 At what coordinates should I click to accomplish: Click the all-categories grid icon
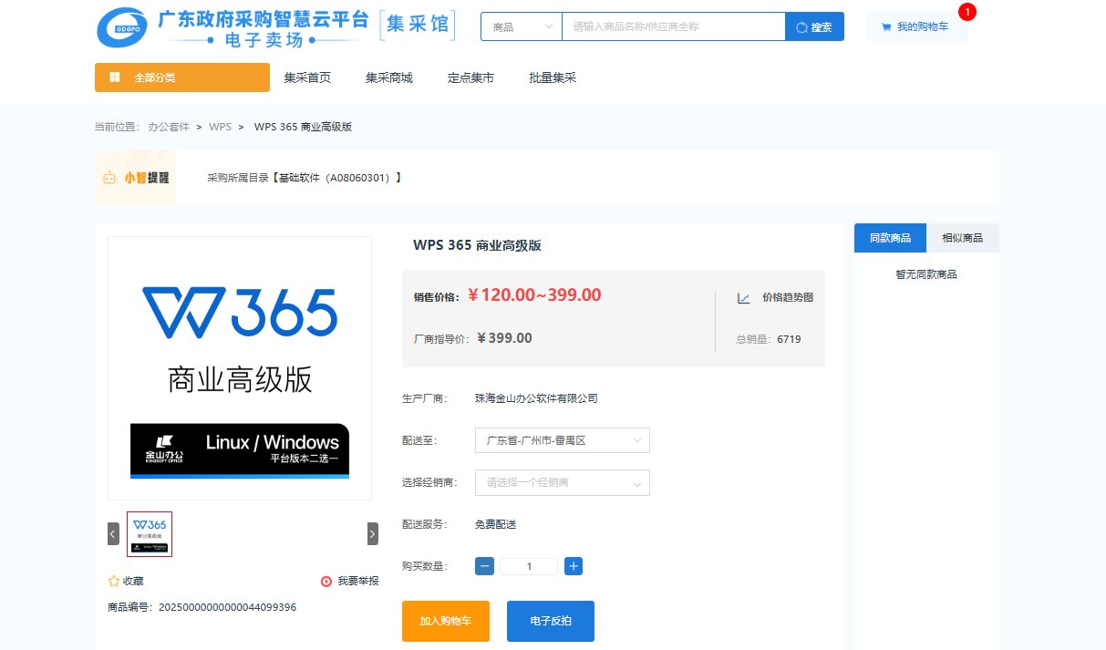[115, 77]
